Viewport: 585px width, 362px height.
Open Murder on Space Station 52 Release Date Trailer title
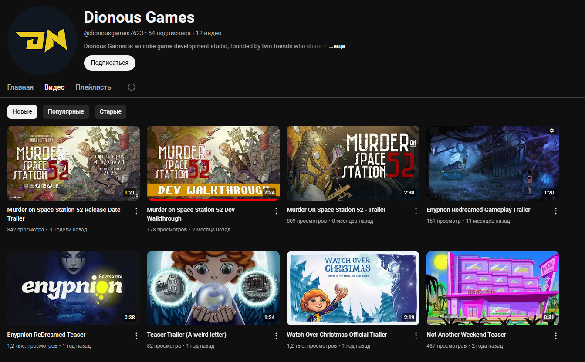click(64, 214)
